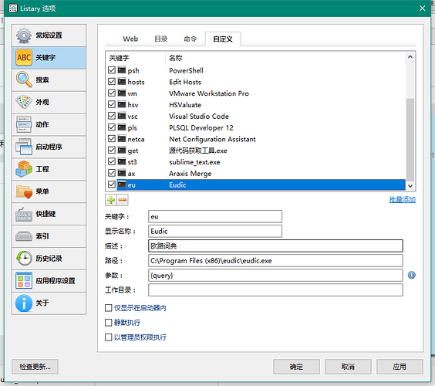
Task: Open the 批量添加 batch add link
Action: pos(403,199)
